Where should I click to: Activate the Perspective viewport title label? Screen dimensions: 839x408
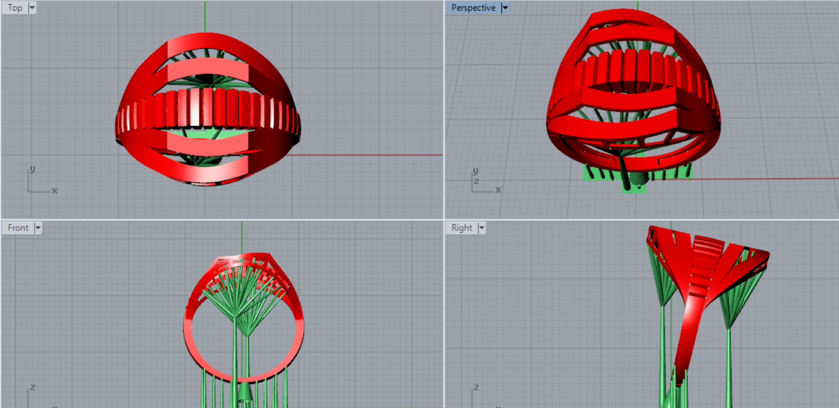[x=473, y=8]
